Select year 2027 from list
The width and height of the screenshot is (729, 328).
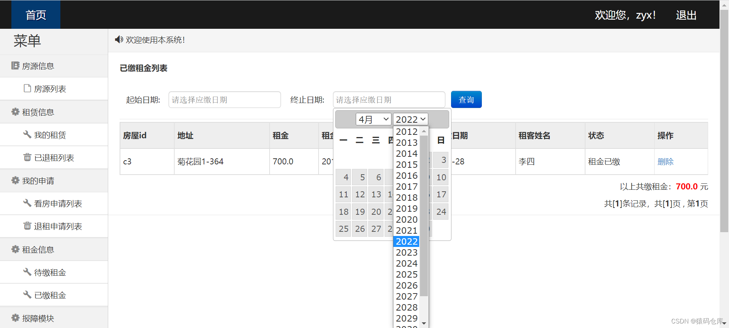click(x=406, y=296)
